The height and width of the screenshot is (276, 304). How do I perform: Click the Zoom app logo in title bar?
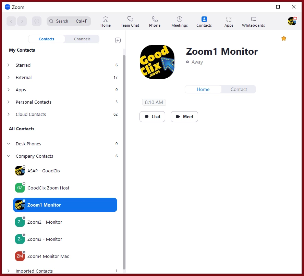click(7, 7)
